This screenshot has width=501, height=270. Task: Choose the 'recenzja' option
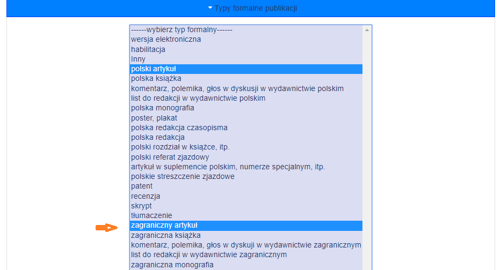[146, 196]
